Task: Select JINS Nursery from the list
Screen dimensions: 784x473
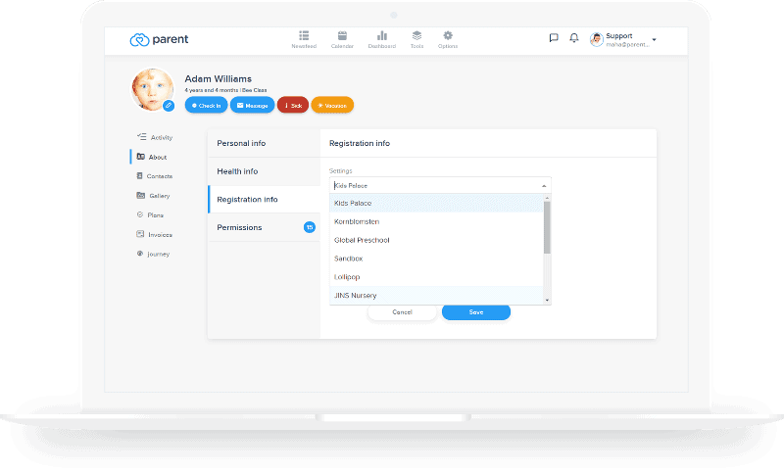Action: point(436,295)
